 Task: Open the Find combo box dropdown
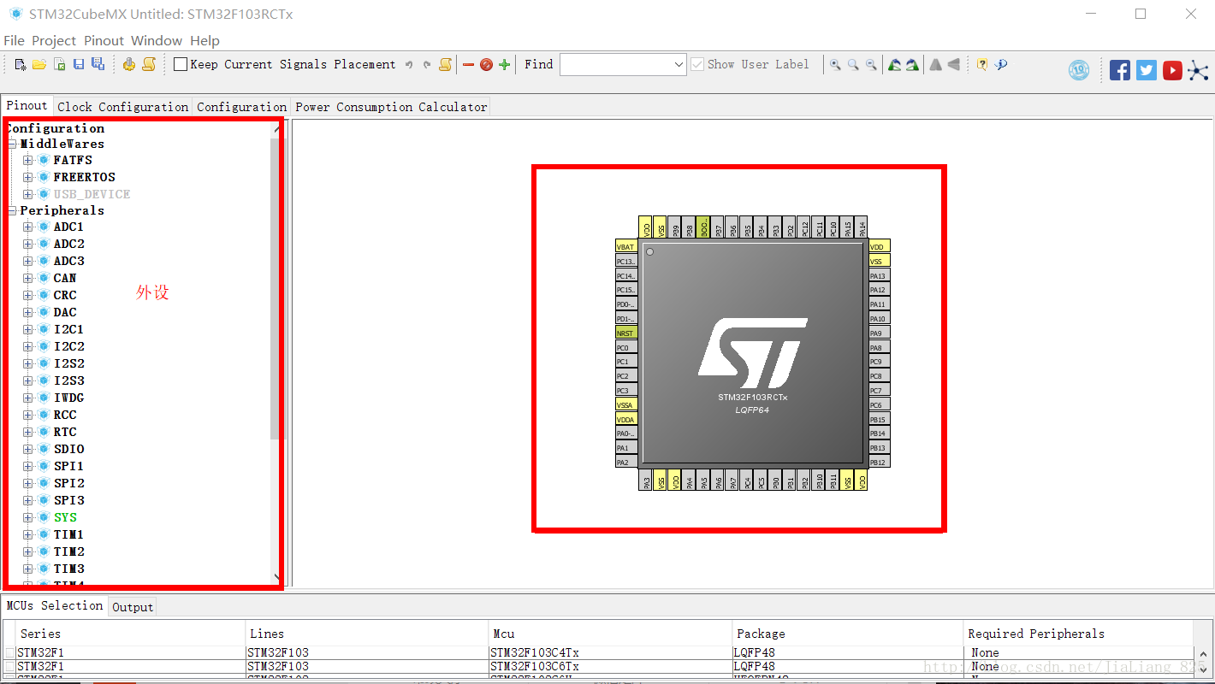click(679, 64)
